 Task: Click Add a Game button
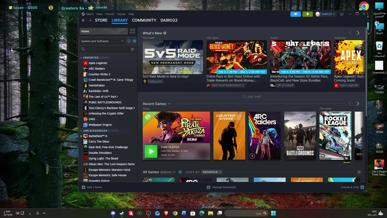click(92, 187)
